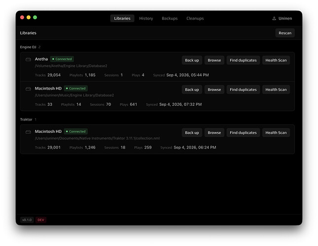Screen dimensions: 318x246
Task: Find duplicates in Traktor collection
Action: click(x=243, y=132)
